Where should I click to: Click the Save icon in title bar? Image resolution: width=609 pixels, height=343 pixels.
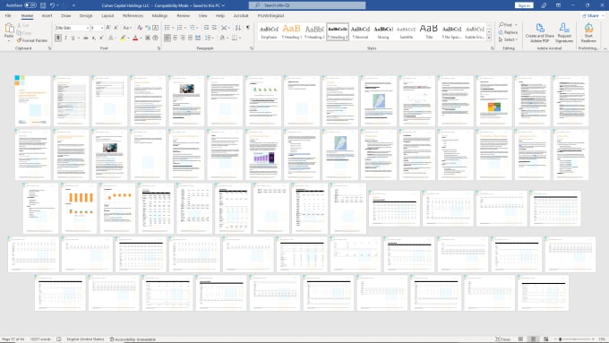(x=43, y=5)
